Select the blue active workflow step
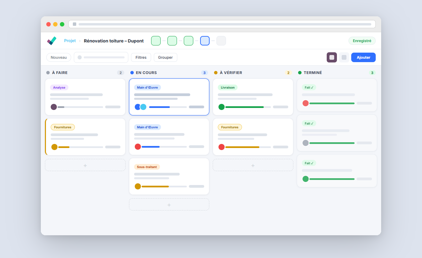 point(205,41)
